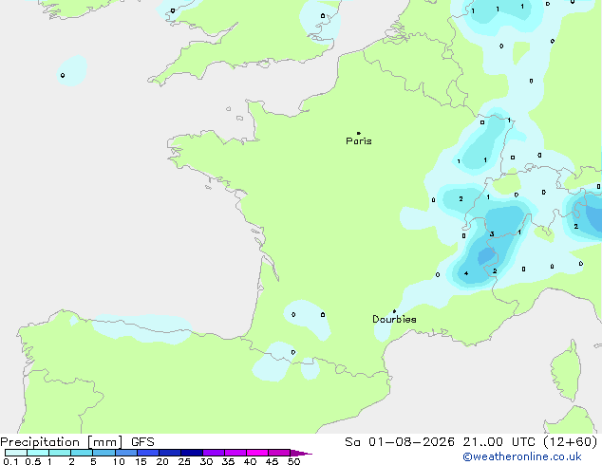
Task: Click the black dot marker above Dourbies
Action: click(394, 311)
